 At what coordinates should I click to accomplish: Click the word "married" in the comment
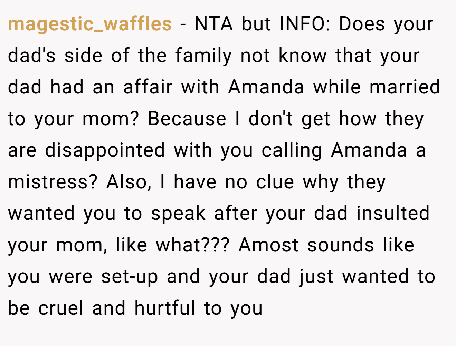click(405, 87)
